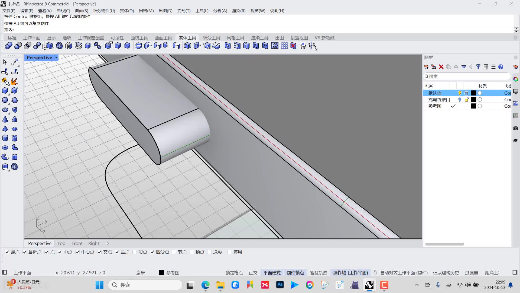The height and width of the screenshot is (293, 520).
Task: Select the Cylinder solid tool in sidebar
Action: click(5, 138)
